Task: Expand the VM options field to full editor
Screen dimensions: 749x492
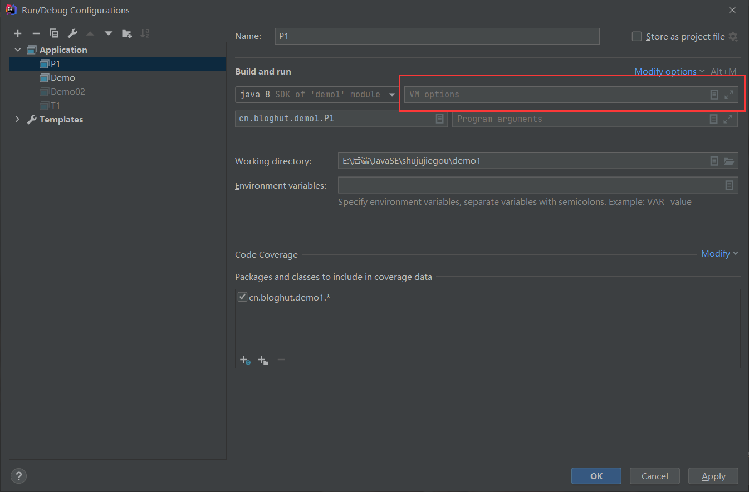Action: [729, 95]
